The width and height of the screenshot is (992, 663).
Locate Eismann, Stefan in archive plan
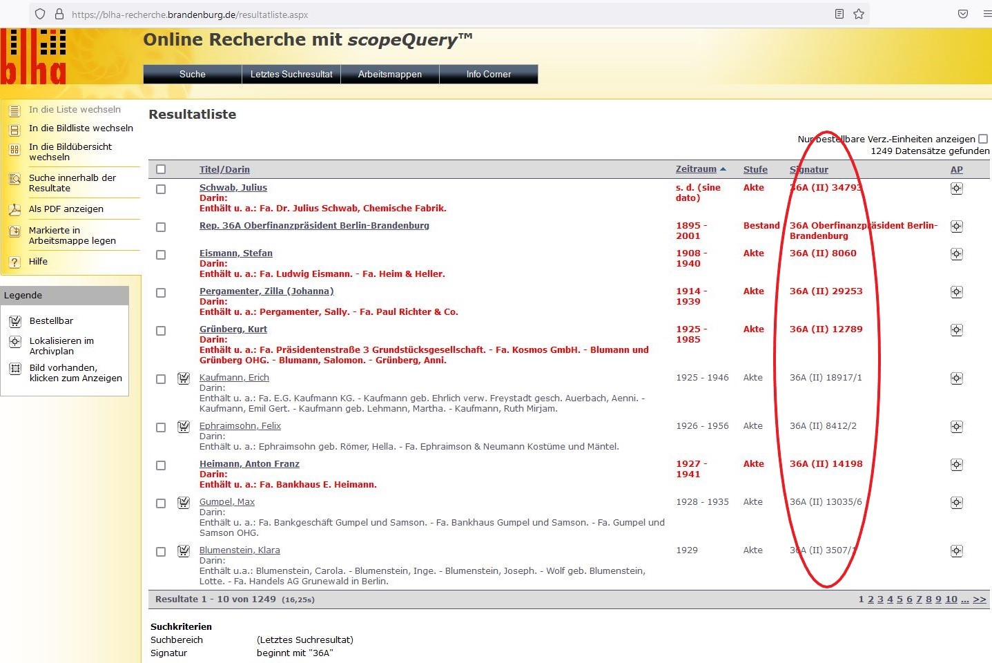(x=956, y=254)
